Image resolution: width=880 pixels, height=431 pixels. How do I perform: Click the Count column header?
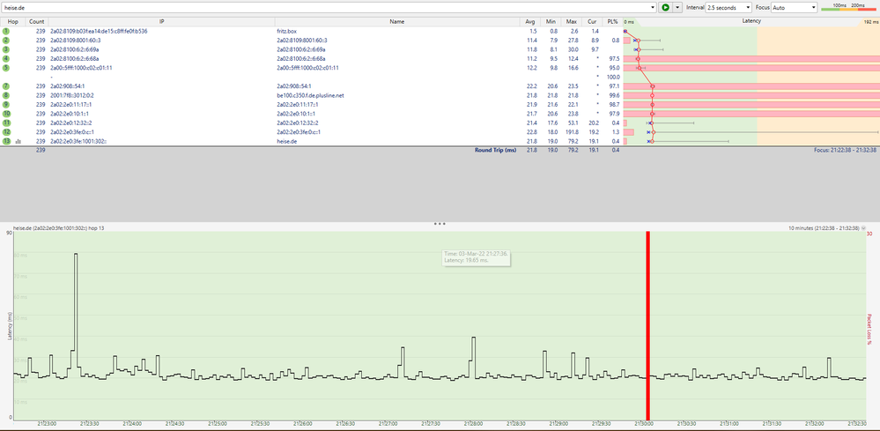click(x=37, y=21)
